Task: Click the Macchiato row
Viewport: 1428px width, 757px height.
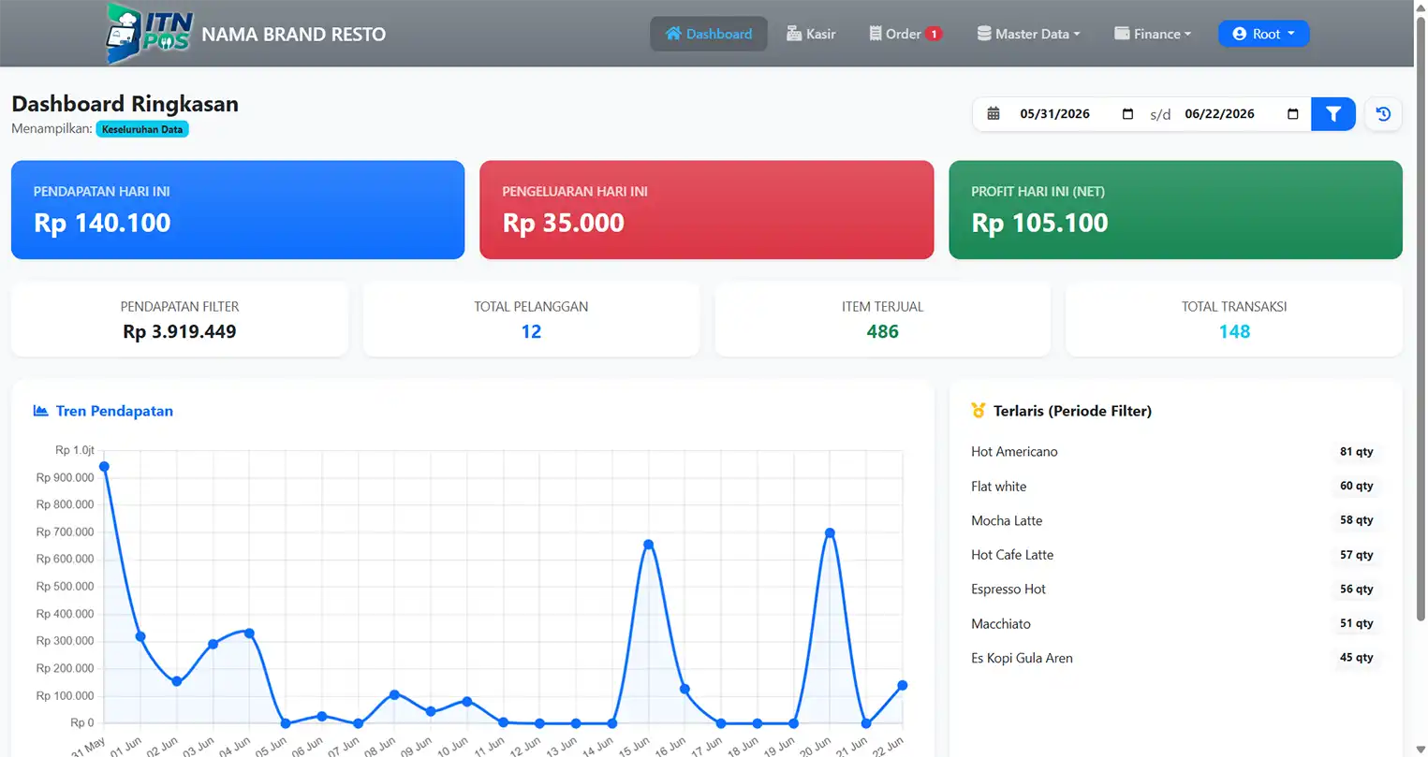Action: click(x=1176, y=623)
